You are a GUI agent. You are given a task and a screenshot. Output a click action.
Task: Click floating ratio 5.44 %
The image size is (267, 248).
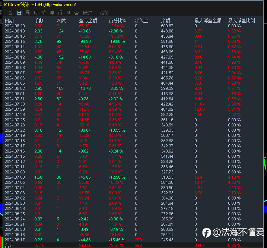[x=234, y=57]
